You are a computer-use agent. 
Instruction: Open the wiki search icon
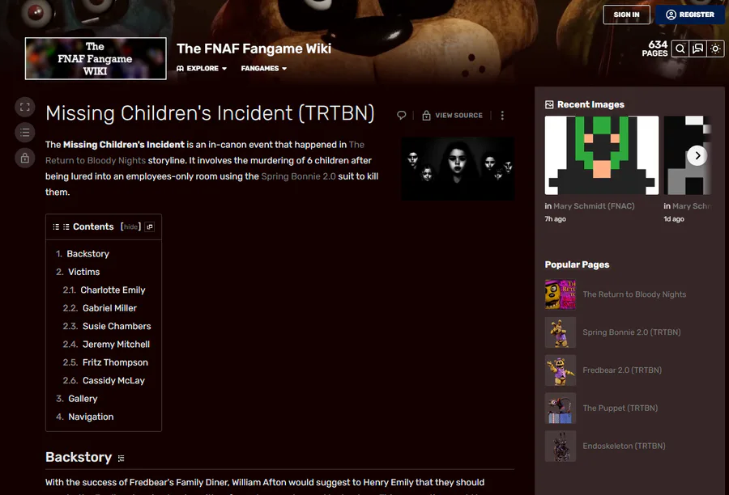(x=680, y=49)
